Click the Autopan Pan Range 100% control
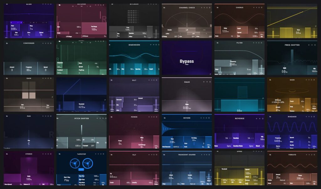Screen dimensions: 321x189 point(94,28)
